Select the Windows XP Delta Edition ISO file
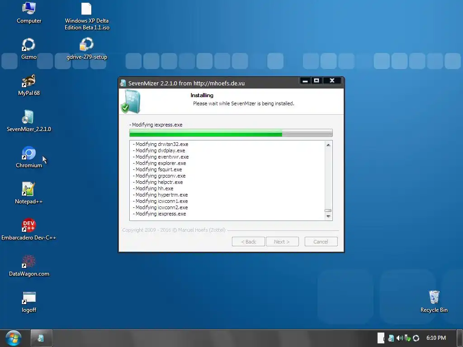Image resolution: width=463 pixels, height=347 pixels. pyautogui.click(x=87, y=16)
